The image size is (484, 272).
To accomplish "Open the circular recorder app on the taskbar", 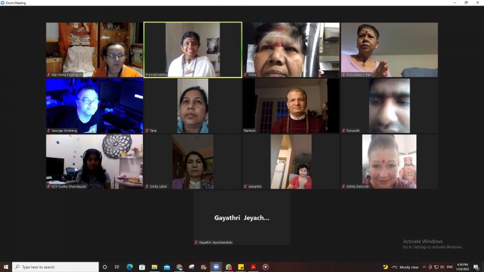I will point(266,267).
